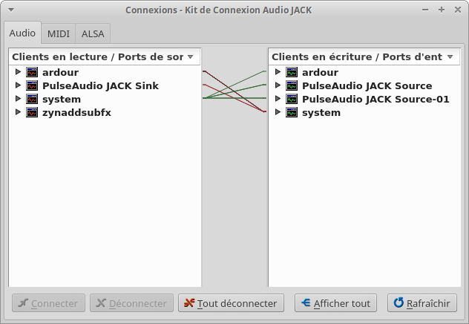This screenshot has height=324, width=469.
Task: Click the zynaddsubfx client icon
Action: click(32, 112)
